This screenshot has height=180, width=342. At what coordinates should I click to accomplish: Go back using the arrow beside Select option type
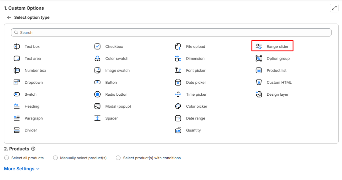coord(9,17)
